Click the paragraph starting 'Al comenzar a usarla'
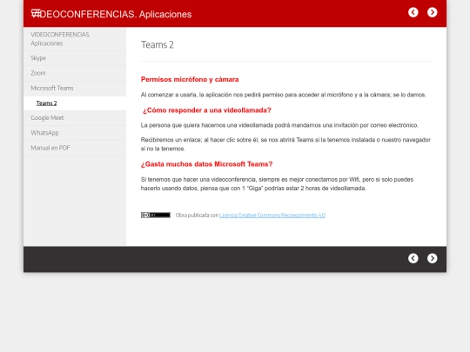 pos(283,95)
